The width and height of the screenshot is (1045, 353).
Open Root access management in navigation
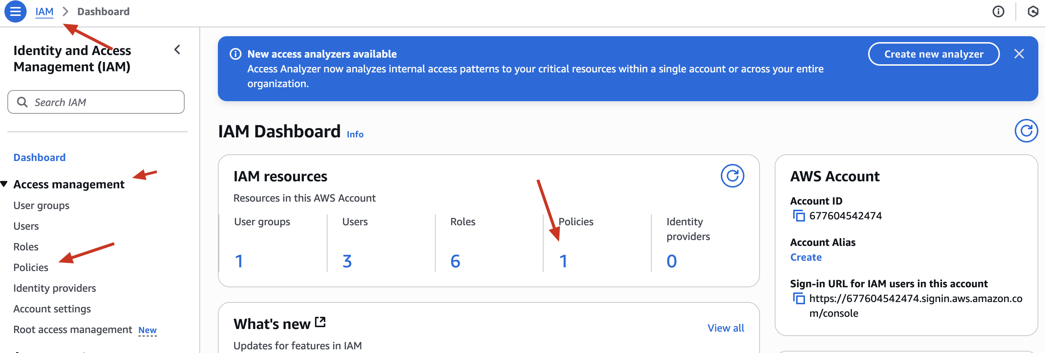click(73, 329)
